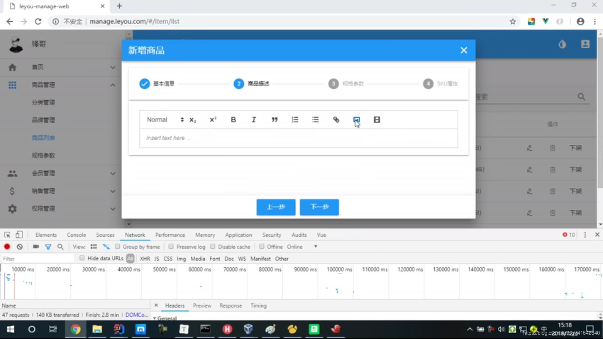Click the insert video icon

coord(377,120)
